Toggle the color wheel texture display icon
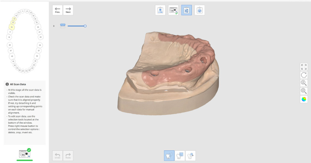Viewport: 311px width, 163px height. pyautogui.click(x=304, y=99)
